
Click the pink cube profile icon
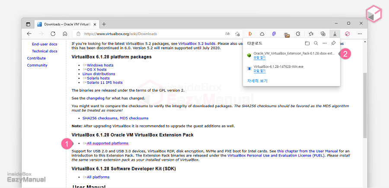click(348, 34)
